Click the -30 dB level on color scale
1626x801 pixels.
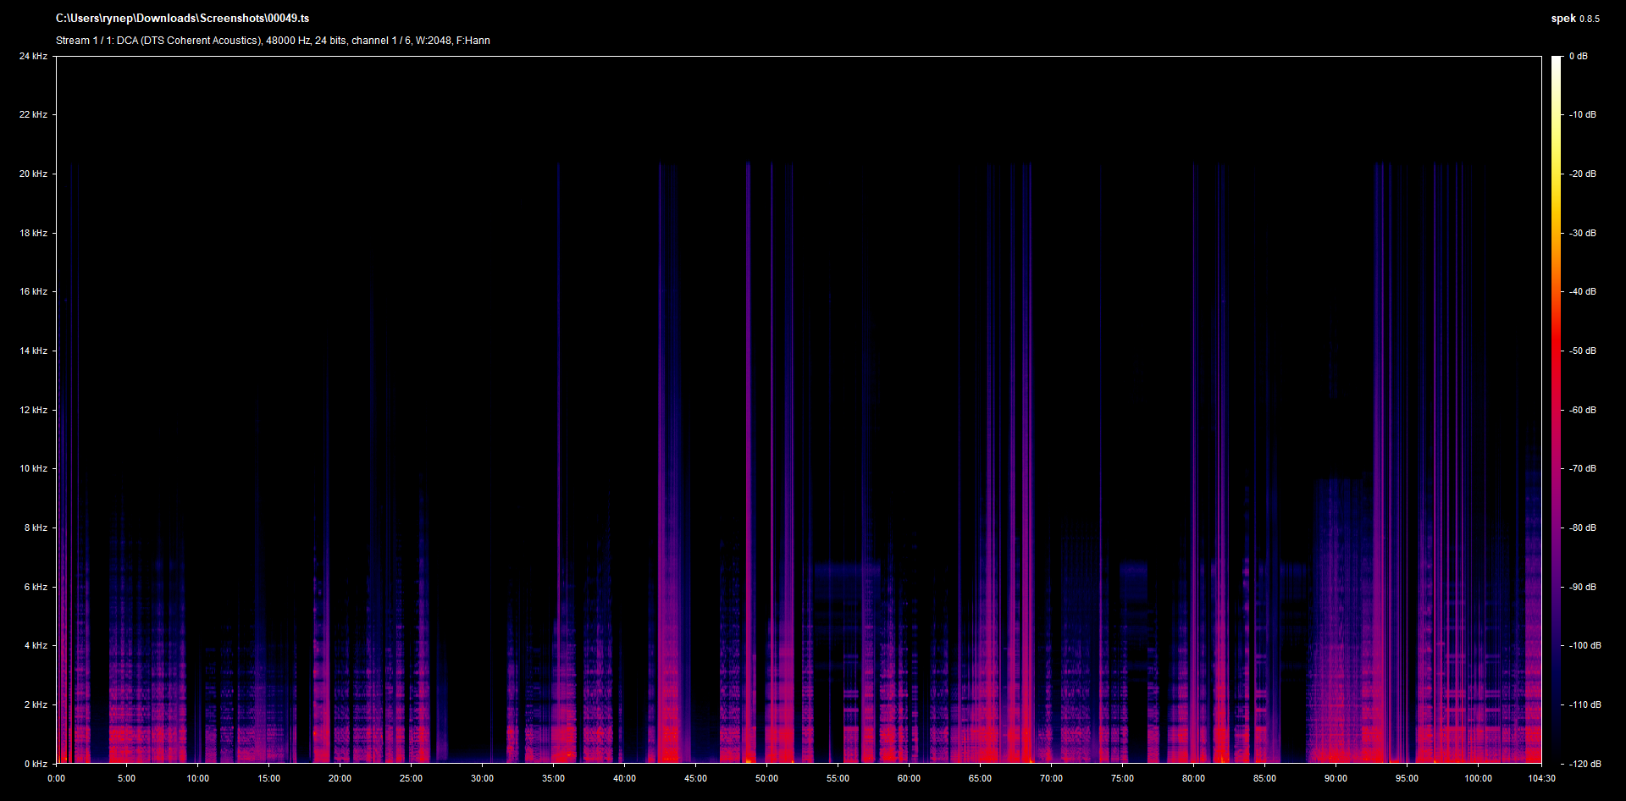pyautogui.click(x=1582, y=233)
